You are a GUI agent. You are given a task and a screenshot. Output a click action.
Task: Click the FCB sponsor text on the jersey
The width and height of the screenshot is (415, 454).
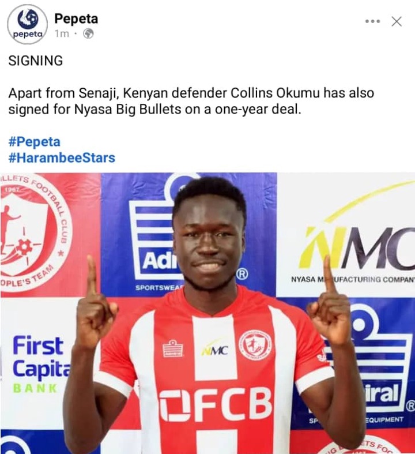216,404
